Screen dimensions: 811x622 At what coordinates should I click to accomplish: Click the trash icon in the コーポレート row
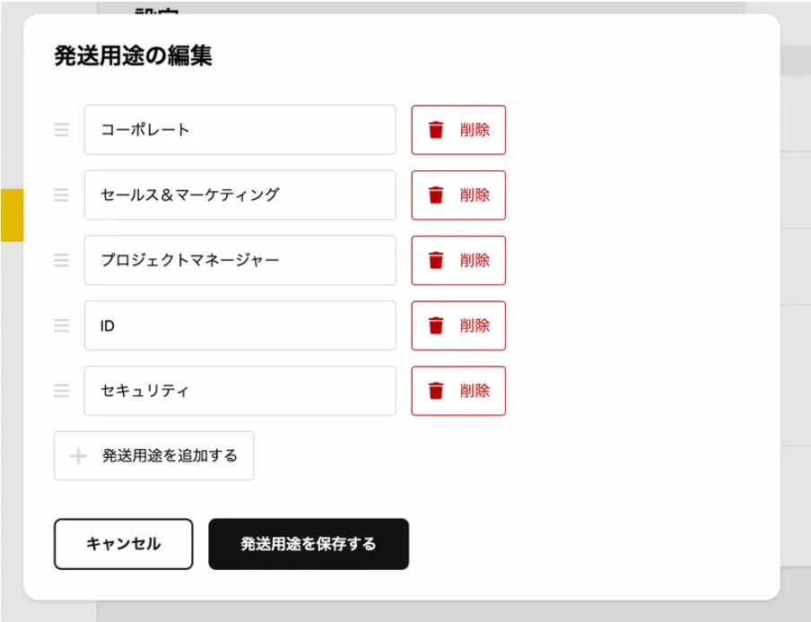[436, 130]
